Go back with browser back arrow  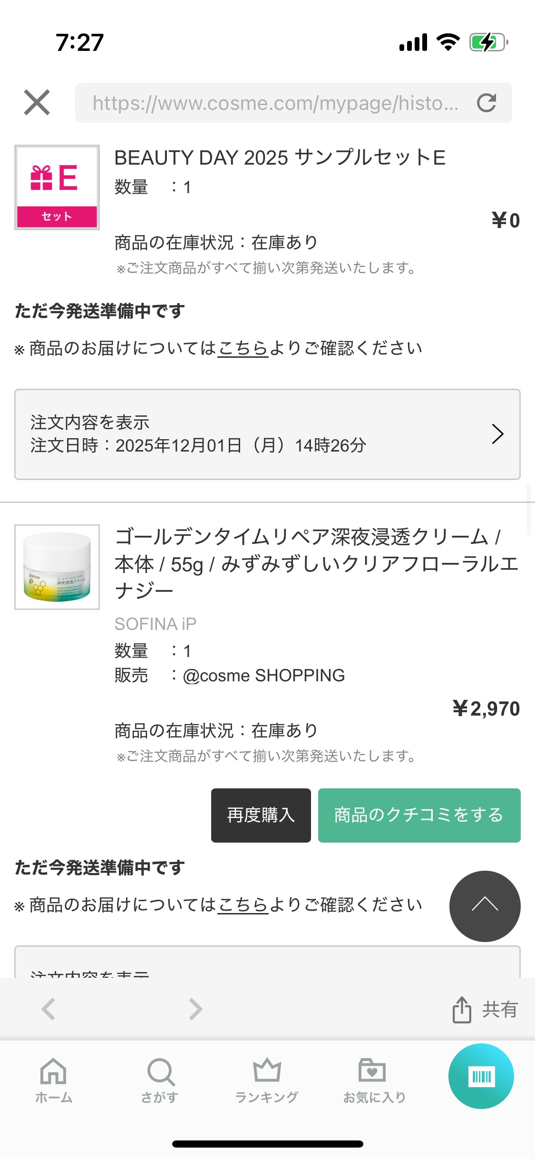click(49, 1009)
